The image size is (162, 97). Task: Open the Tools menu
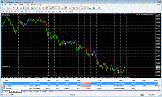coord(27,5)
